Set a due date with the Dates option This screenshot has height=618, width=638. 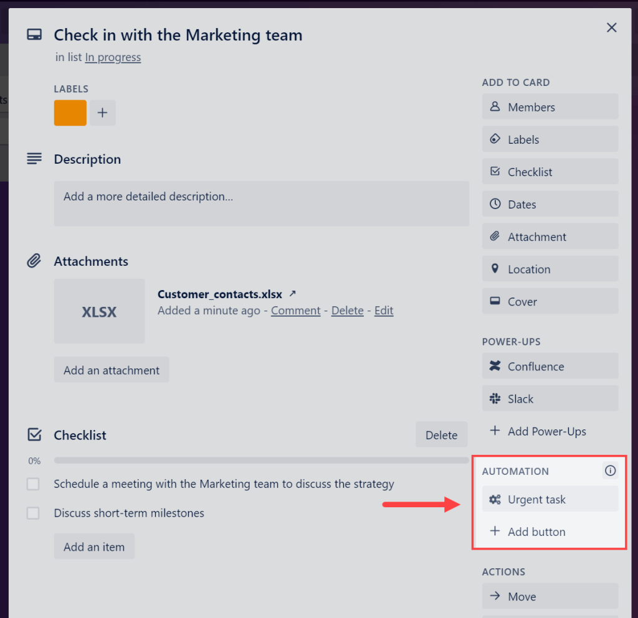[x=550, y=204]
